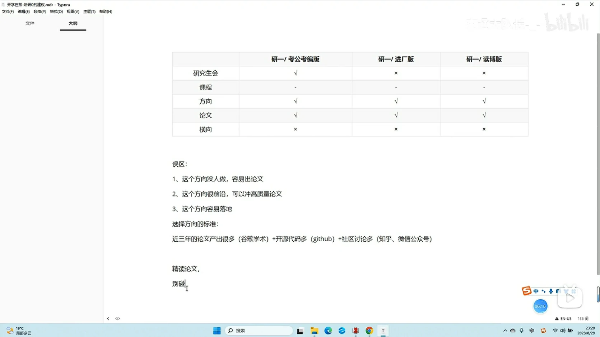Open the 136 词 word count panel
The image size is (600, 337).
tap(583, 318)
